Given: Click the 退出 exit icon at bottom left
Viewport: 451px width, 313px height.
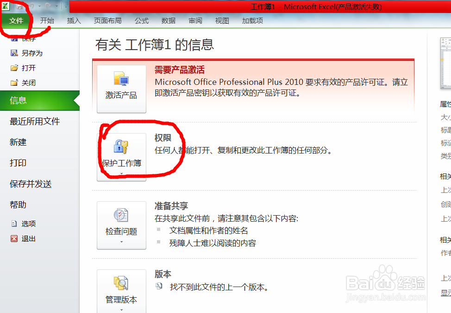Looking at the screenshot, I should 13,238.
